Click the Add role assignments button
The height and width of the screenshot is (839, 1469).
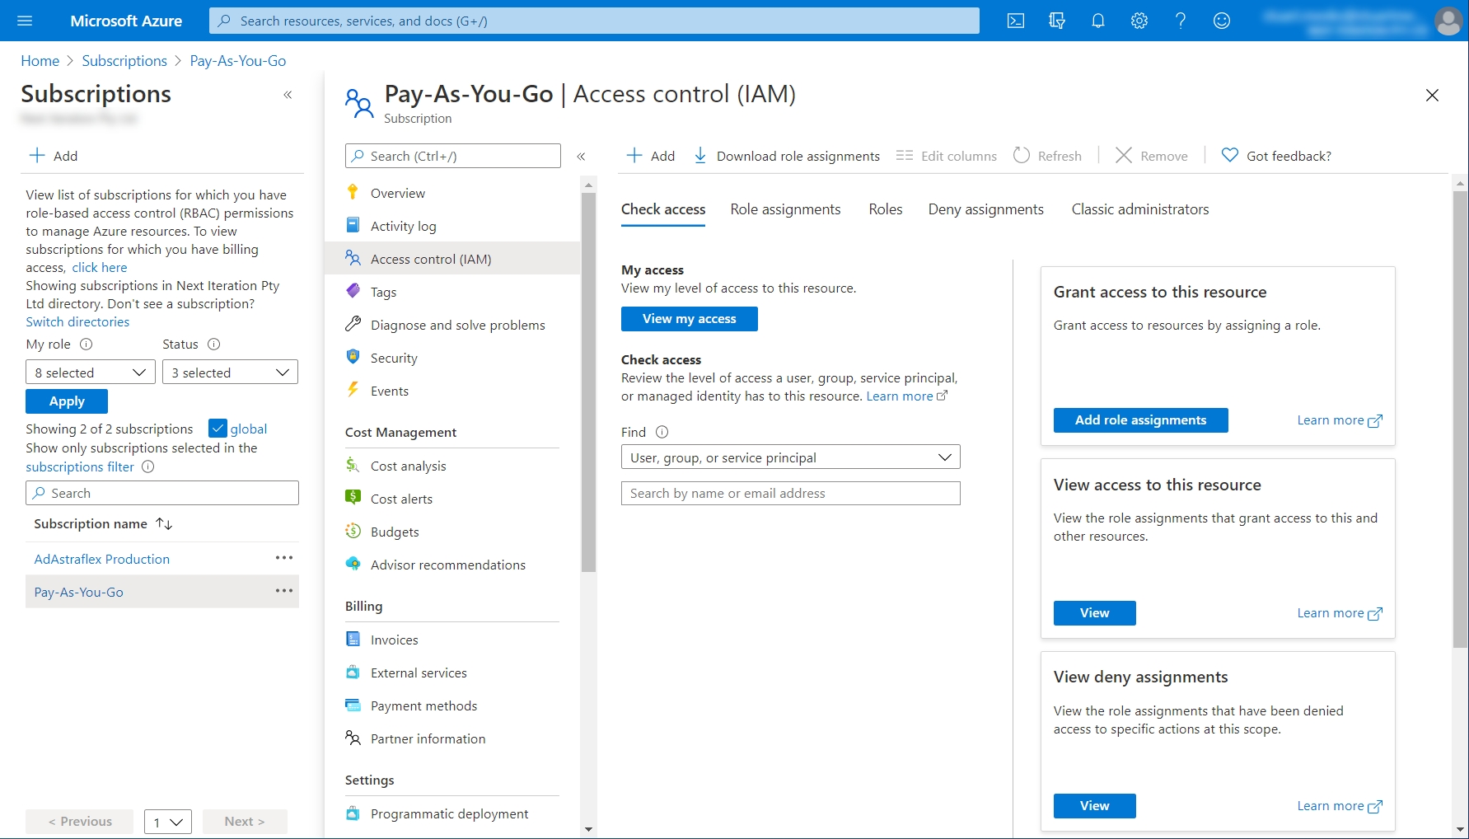[x=1140, y=420]
